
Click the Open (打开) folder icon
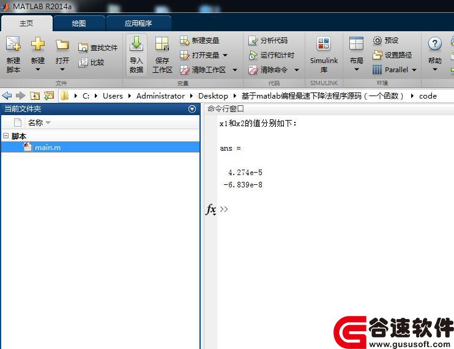tap(62, 45)
